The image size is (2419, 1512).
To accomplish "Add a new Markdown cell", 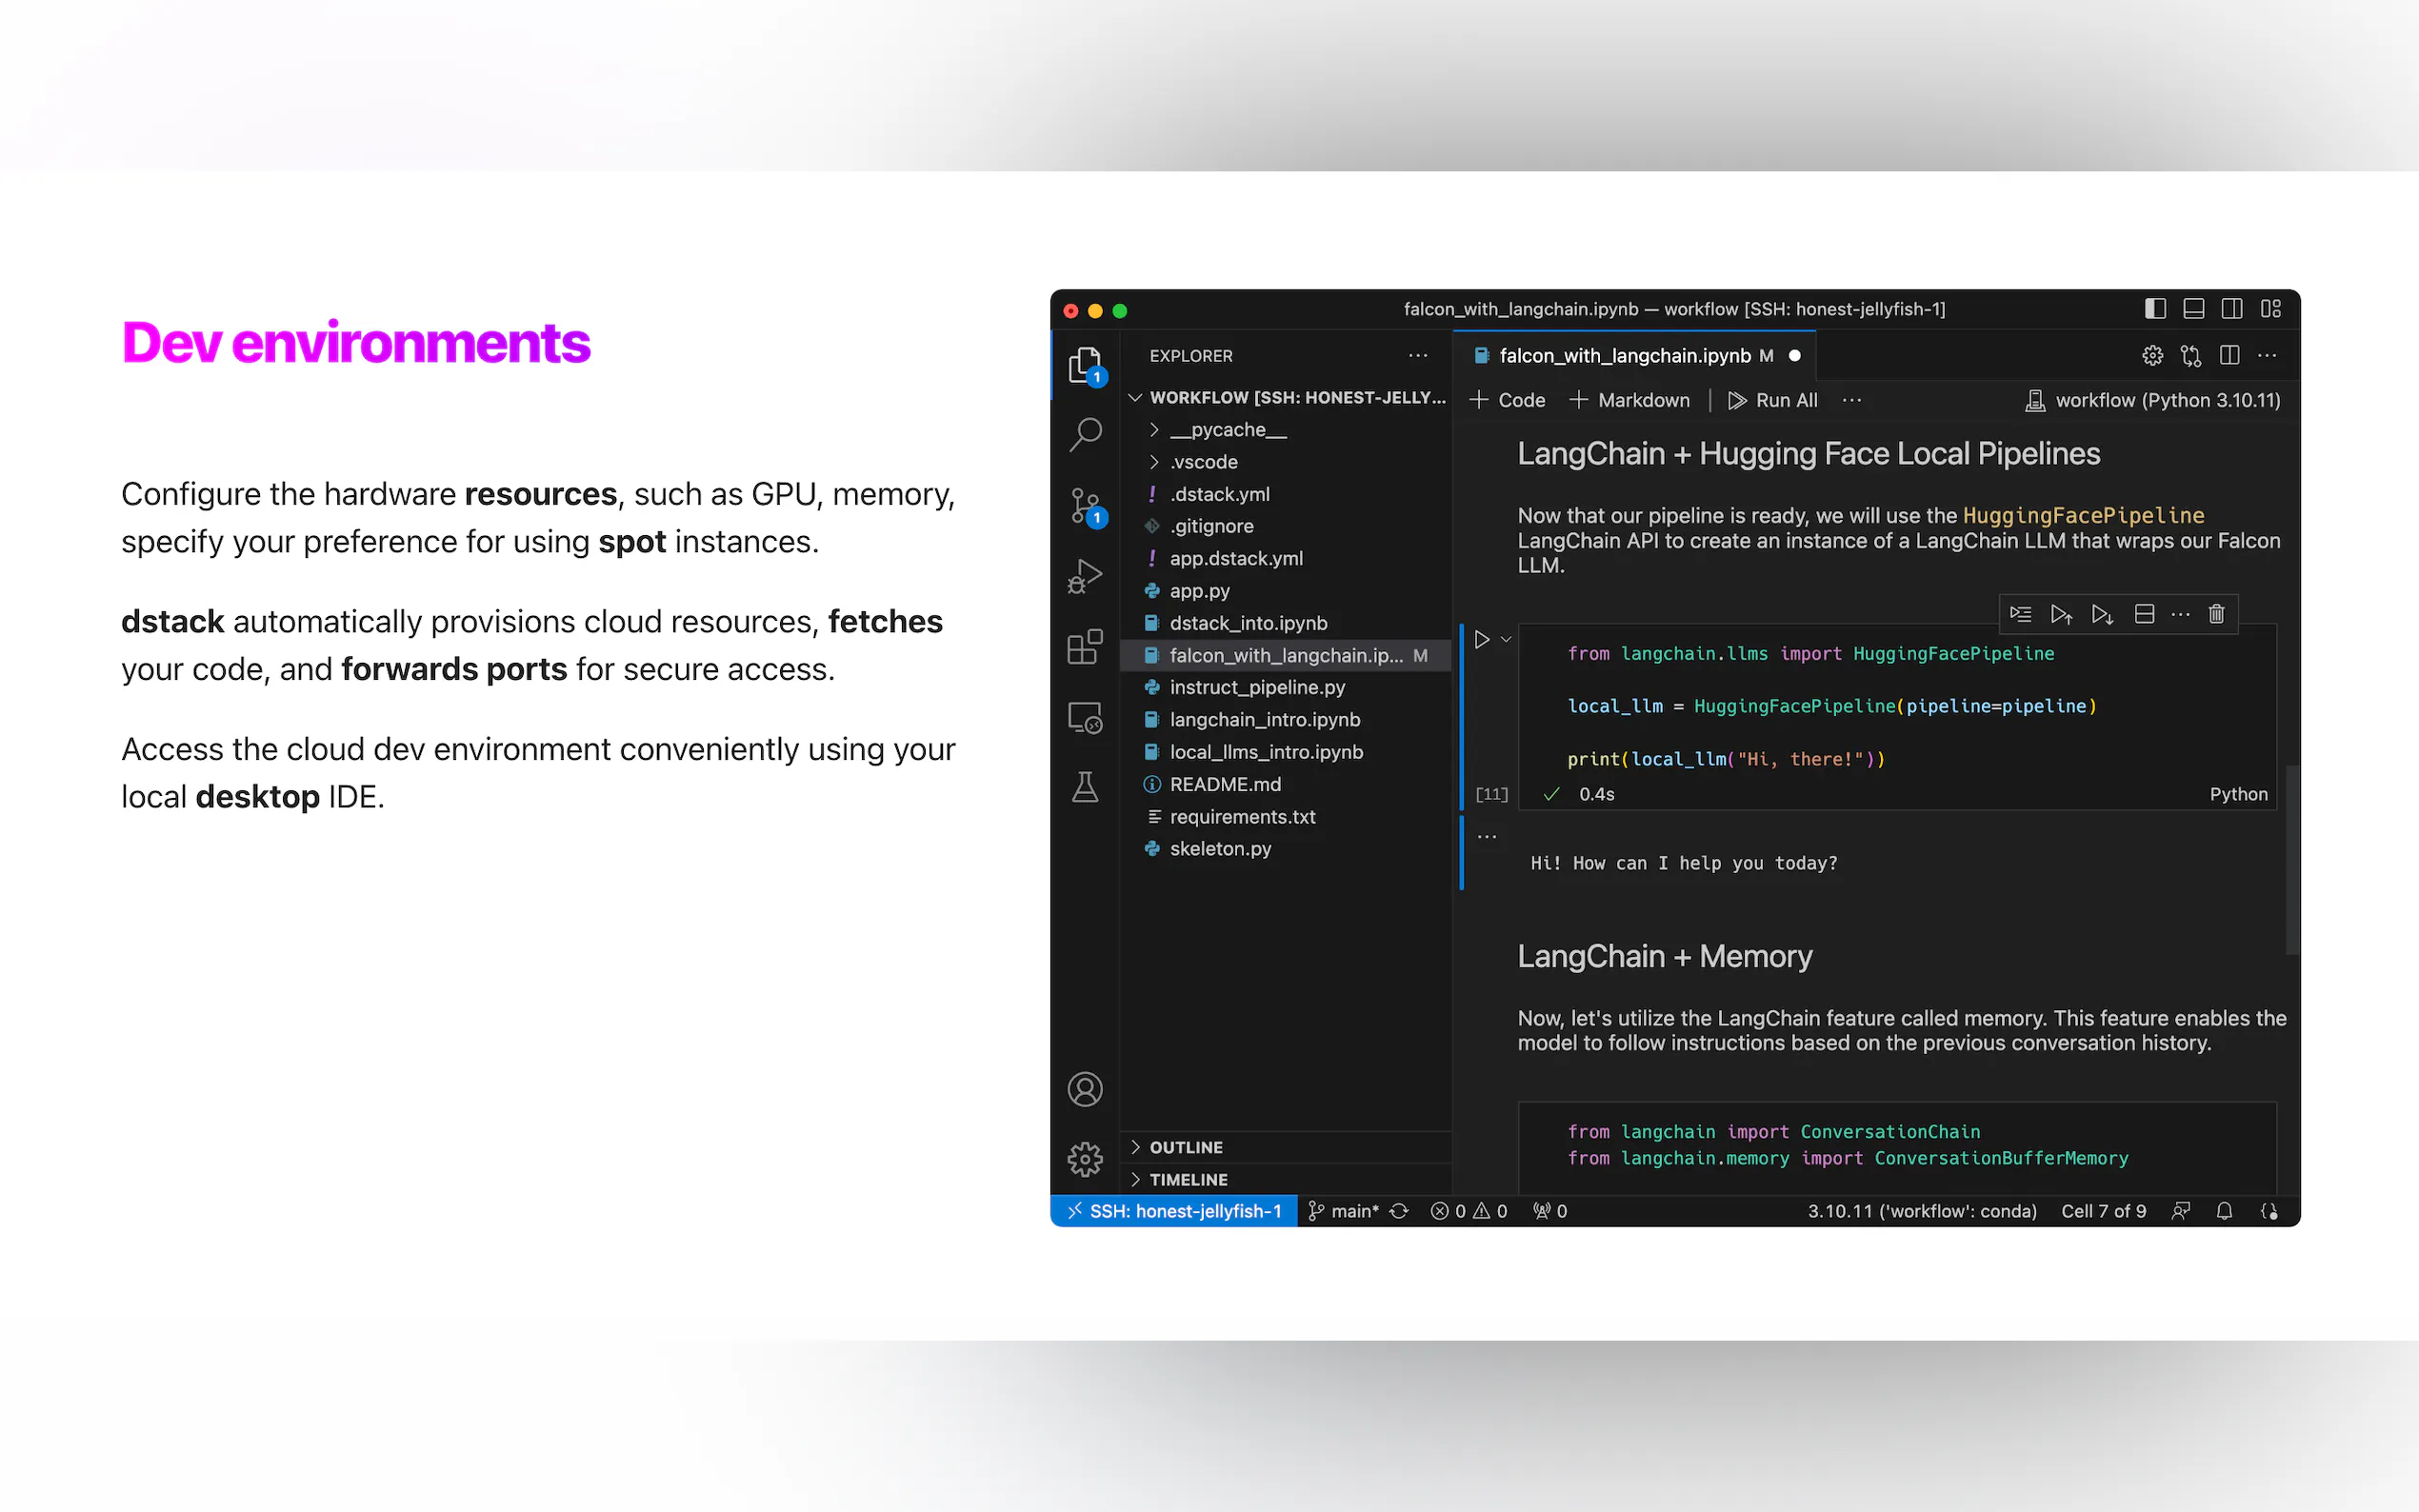I will click(1629, 401).
